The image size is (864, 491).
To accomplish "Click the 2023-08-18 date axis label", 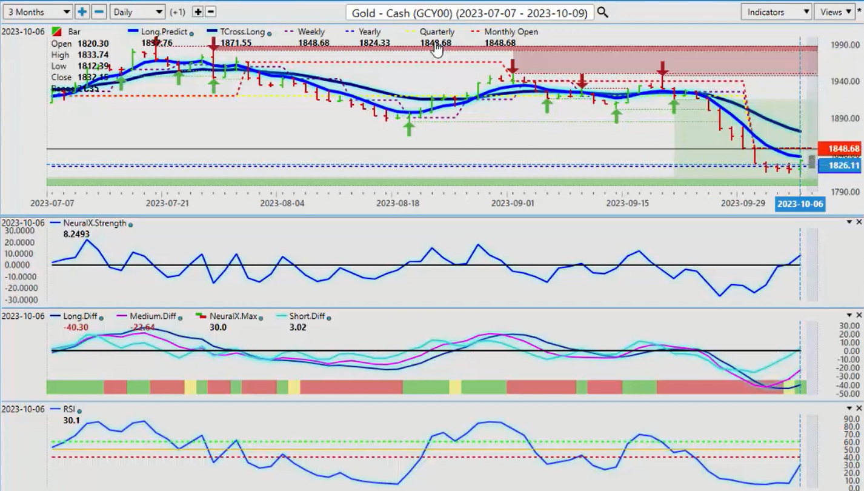I will 397,204.
